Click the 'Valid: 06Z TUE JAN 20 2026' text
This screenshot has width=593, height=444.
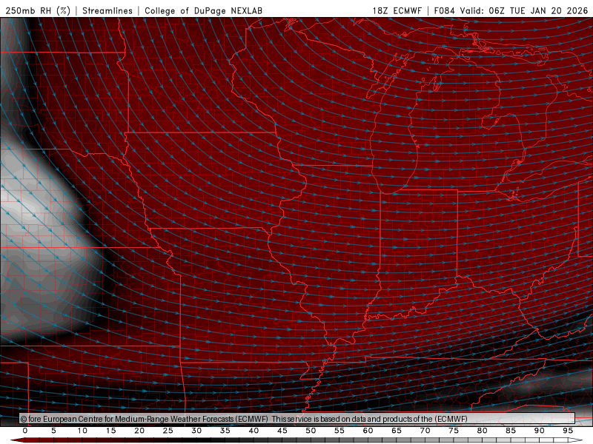click(524, 10)
